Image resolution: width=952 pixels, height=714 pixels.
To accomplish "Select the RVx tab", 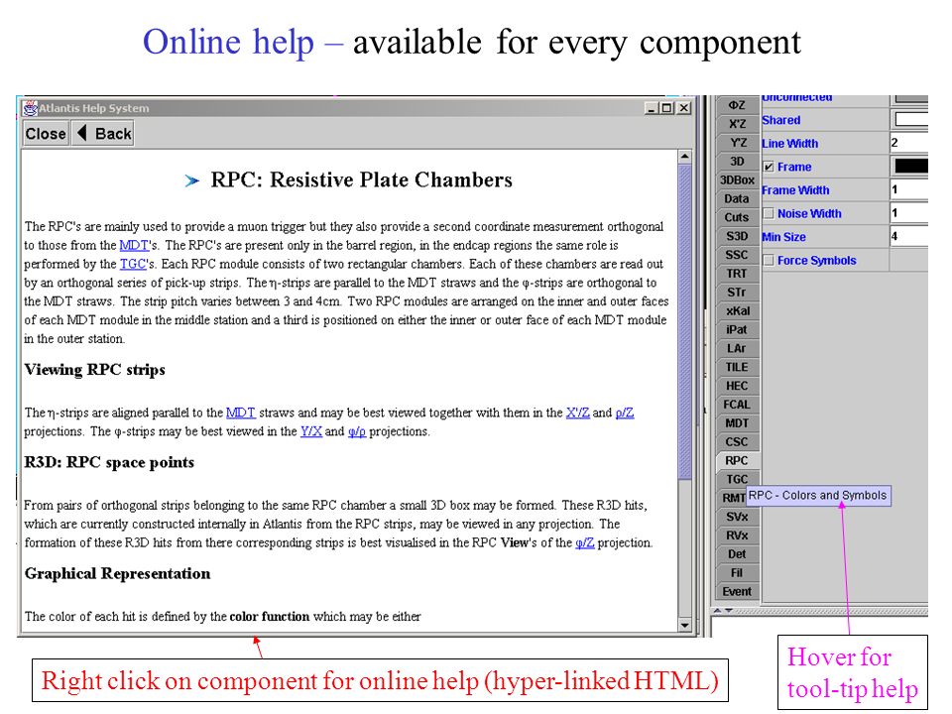I will coord(737,535).
